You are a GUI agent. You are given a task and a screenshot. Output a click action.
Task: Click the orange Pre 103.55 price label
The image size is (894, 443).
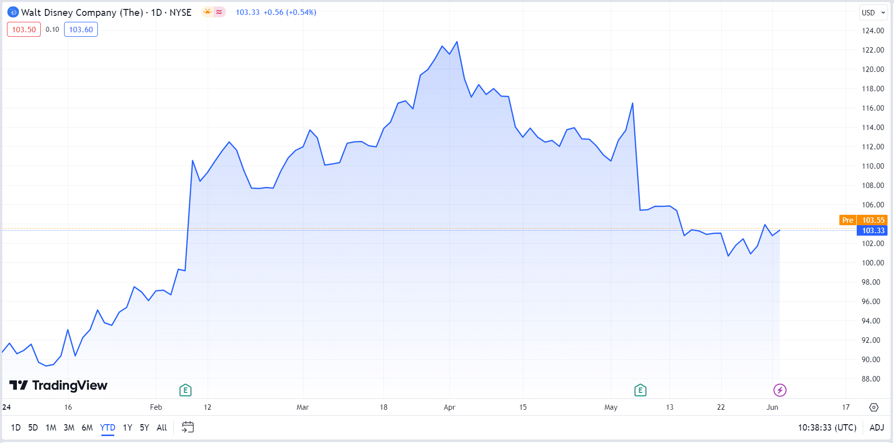click(x=863, y=220)
